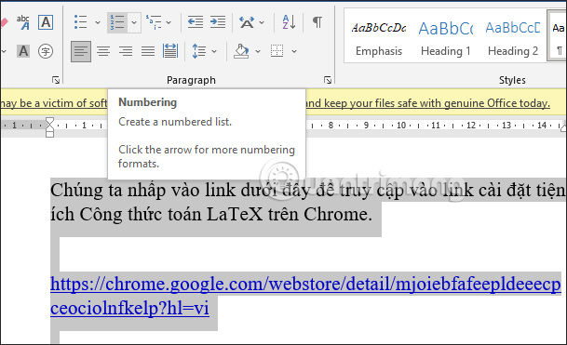
Task: Click Line and Paragraph Spacing icon
Action: click(199, 51)
